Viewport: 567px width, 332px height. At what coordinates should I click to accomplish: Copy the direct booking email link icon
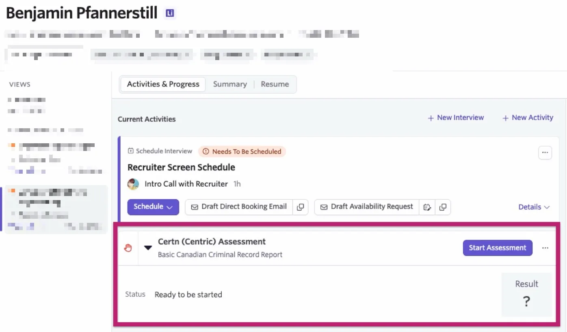[301, 207]
